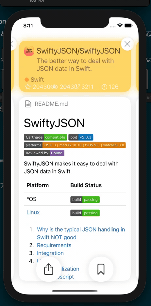Screen dimensions: 151x306
Task: Tap the *OS platform cell
Action: point(31,199)
